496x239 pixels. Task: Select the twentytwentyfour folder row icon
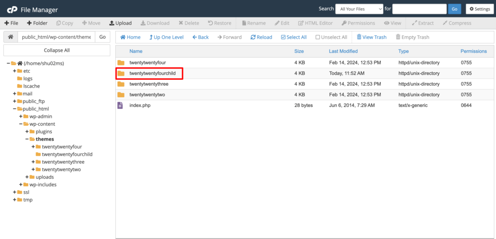[x=121, y=62]
